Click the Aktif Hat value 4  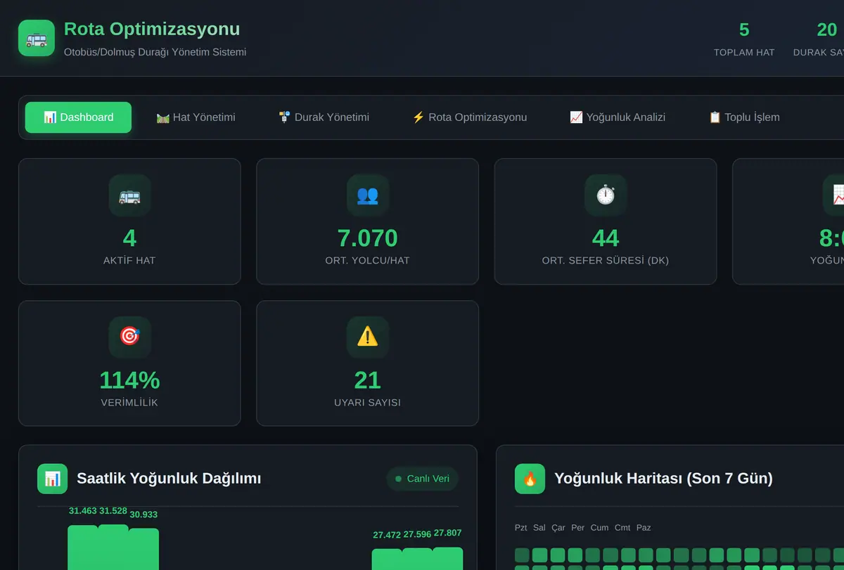click(x=129, y=238)
